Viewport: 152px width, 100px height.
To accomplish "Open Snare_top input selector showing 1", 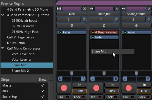I will [101, 19].
